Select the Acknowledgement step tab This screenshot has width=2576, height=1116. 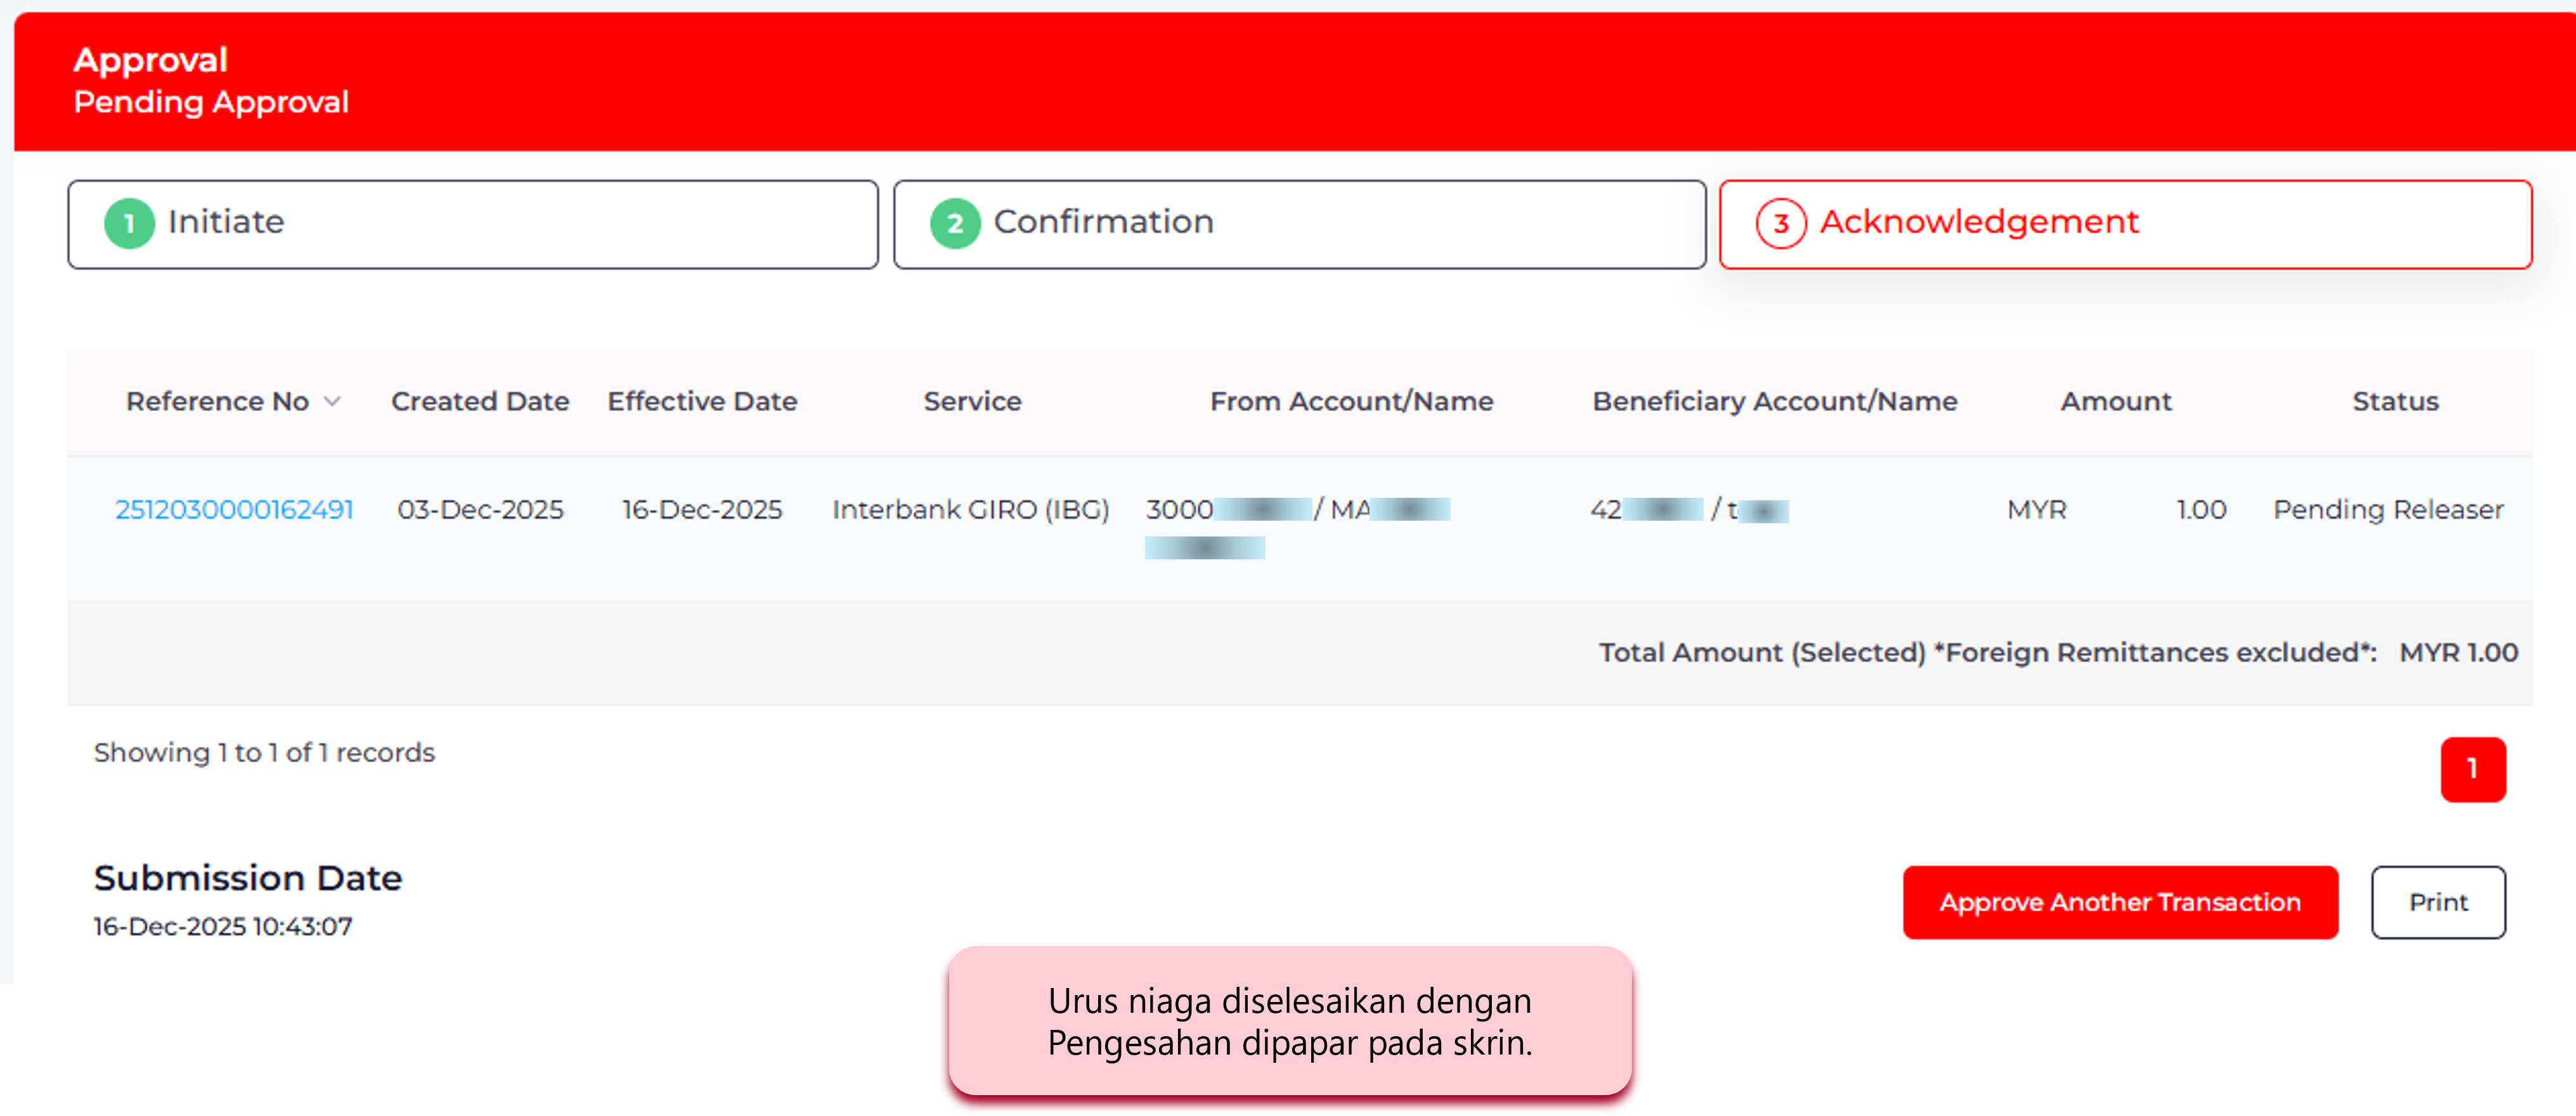(x=2125, y=224)
